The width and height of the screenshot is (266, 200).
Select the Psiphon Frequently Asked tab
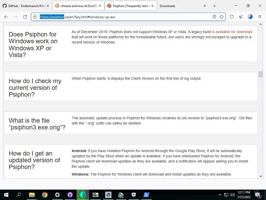click(131, 6)
